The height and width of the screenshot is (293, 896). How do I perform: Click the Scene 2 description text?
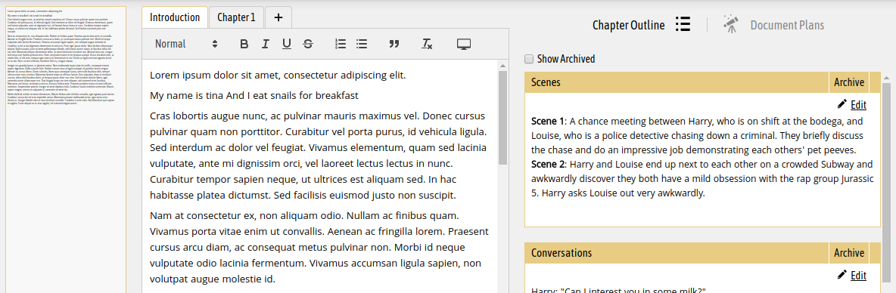click(702, 179)
